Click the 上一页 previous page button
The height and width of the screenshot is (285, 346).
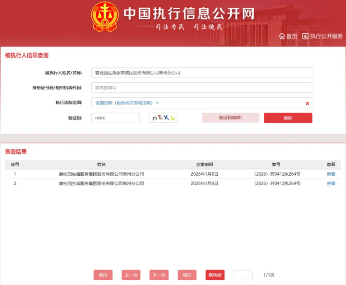click(131, 275)
